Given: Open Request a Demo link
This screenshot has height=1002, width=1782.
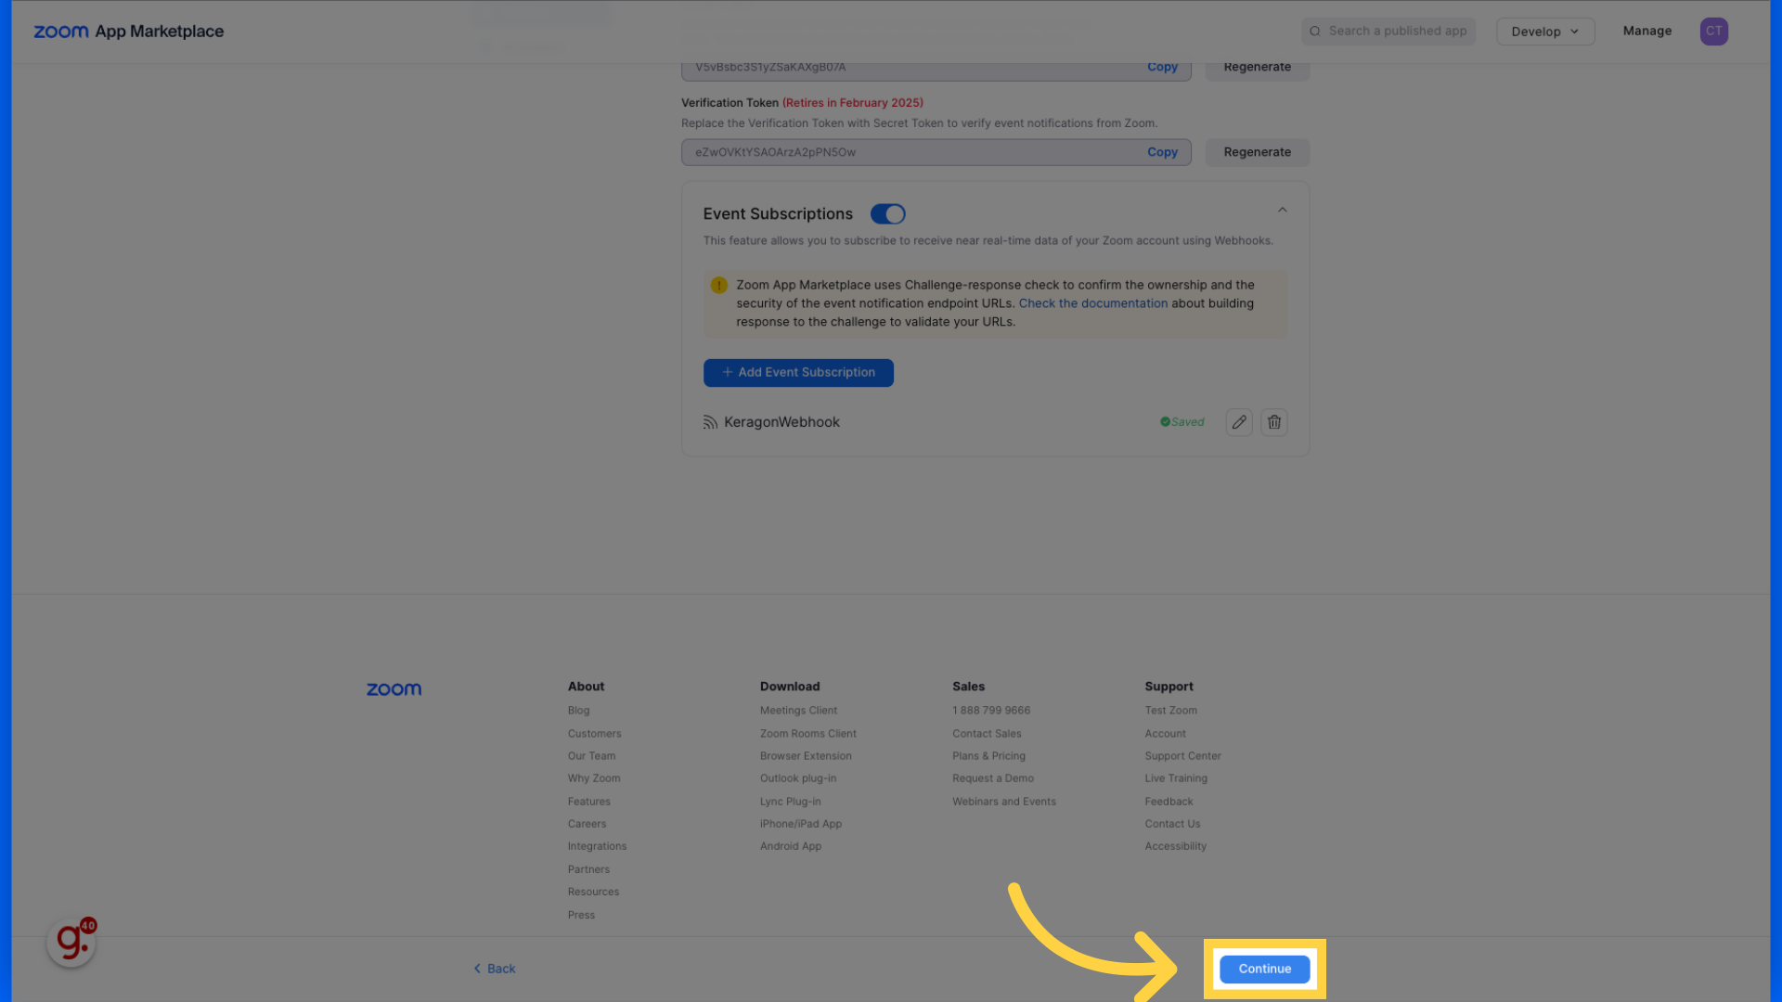Looking at the screenshot, I should pos(993,778).
